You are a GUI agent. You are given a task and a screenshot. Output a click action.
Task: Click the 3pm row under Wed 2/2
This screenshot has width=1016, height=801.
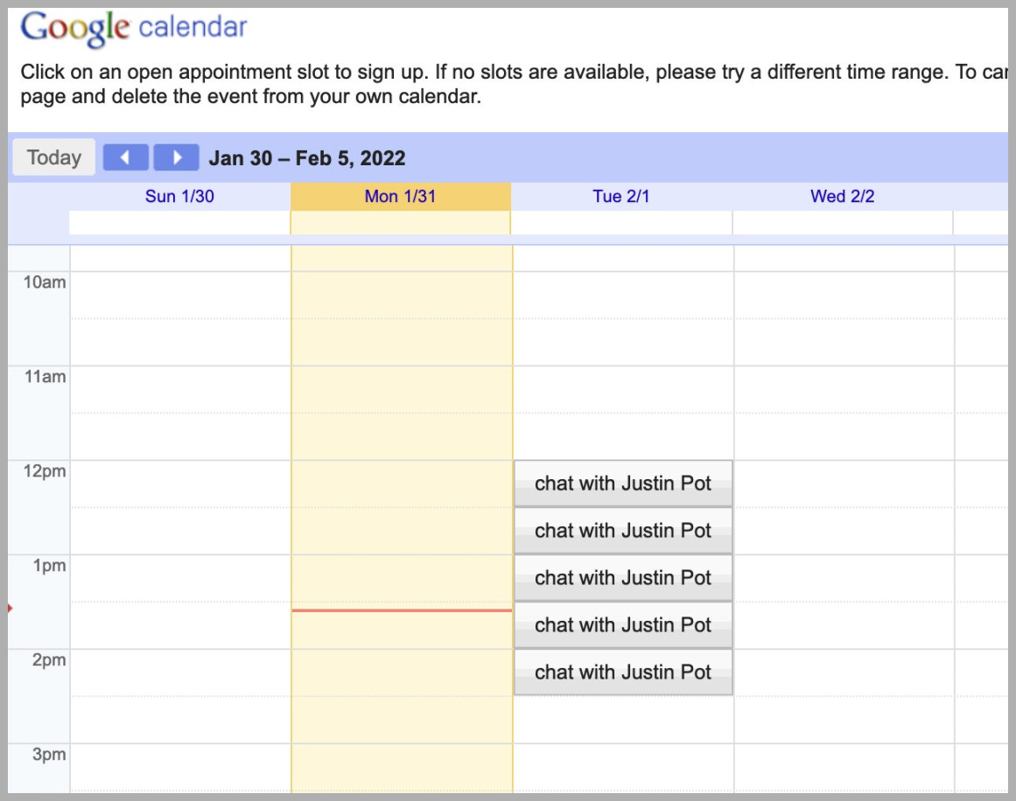pyautogui.click(x=841, y=770)
